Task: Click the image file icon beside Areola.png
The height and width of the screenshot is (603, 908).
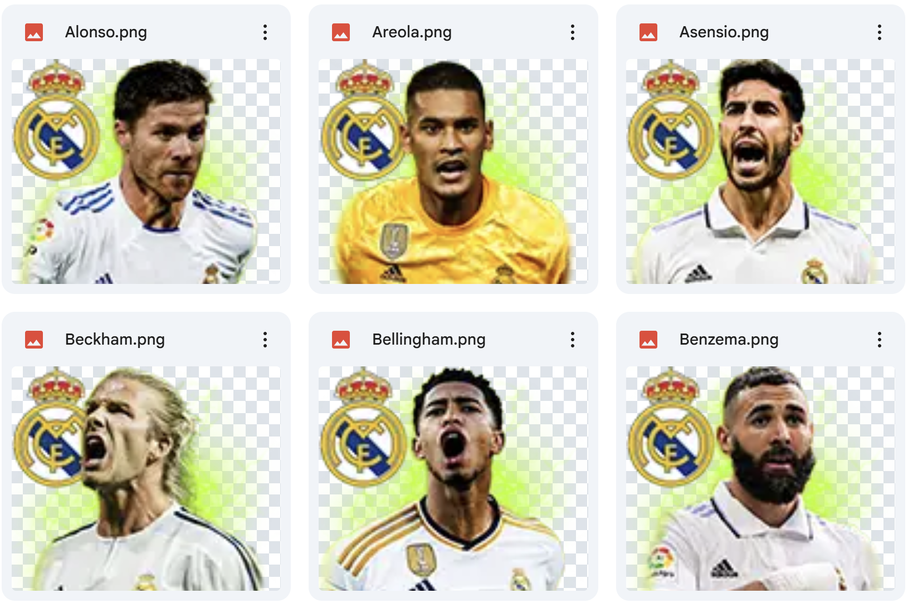Action: (x=341, y=32)
